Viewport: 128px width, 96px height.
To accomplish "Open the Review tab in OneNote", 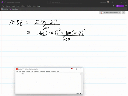I will (x=29, y=6).
